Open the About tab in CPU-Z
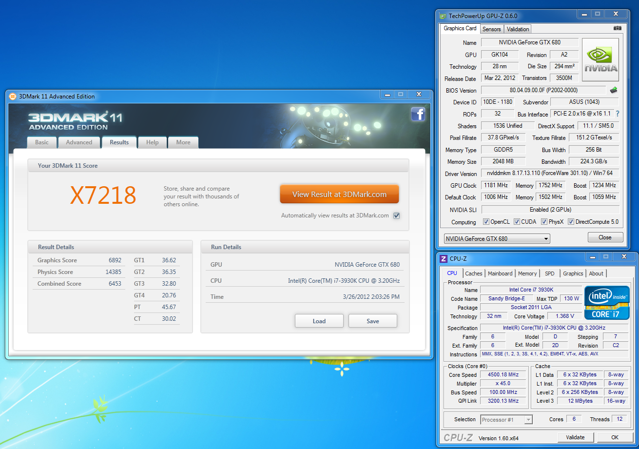 click(x=596, y=273)
